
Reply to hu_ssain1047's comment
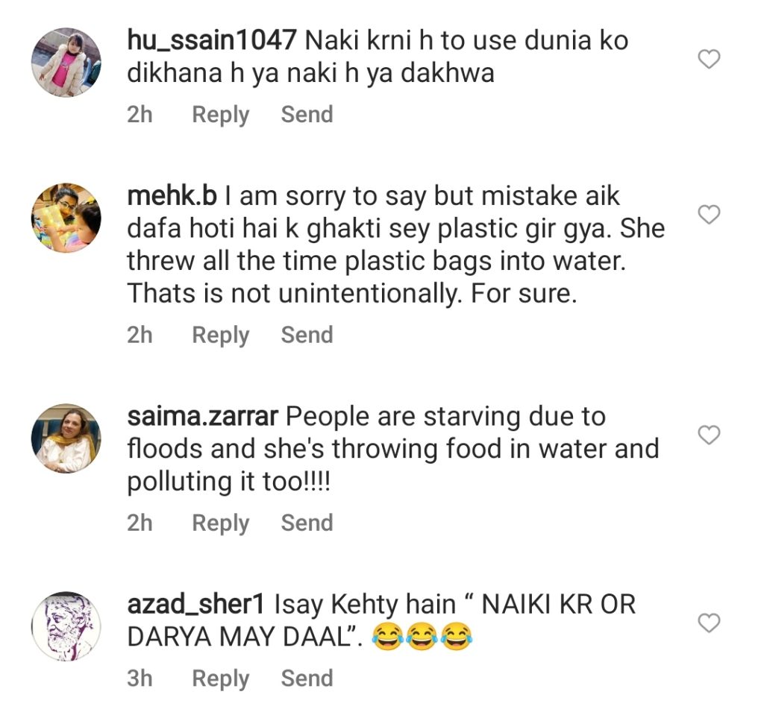220,115
